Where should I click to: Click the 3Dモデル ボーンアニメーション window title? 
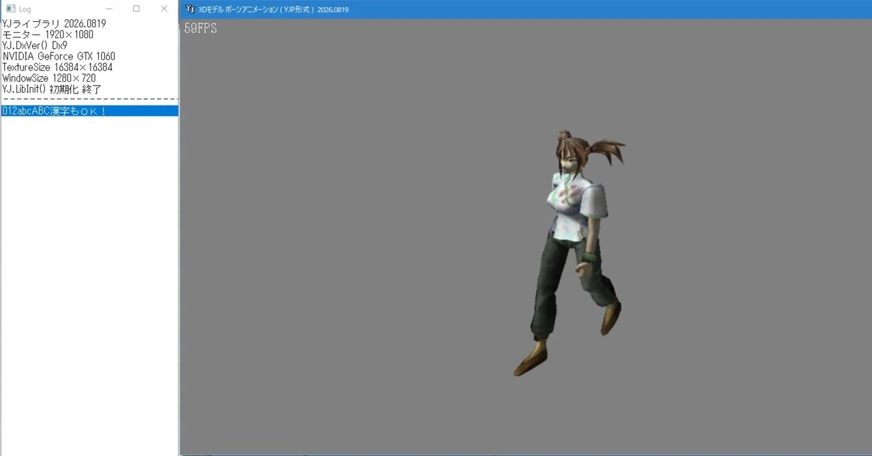pos(273,10)
